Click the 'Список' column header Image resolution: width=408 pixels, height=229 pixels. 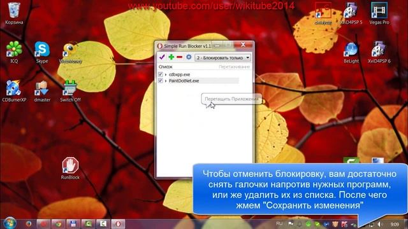point(166,67)
